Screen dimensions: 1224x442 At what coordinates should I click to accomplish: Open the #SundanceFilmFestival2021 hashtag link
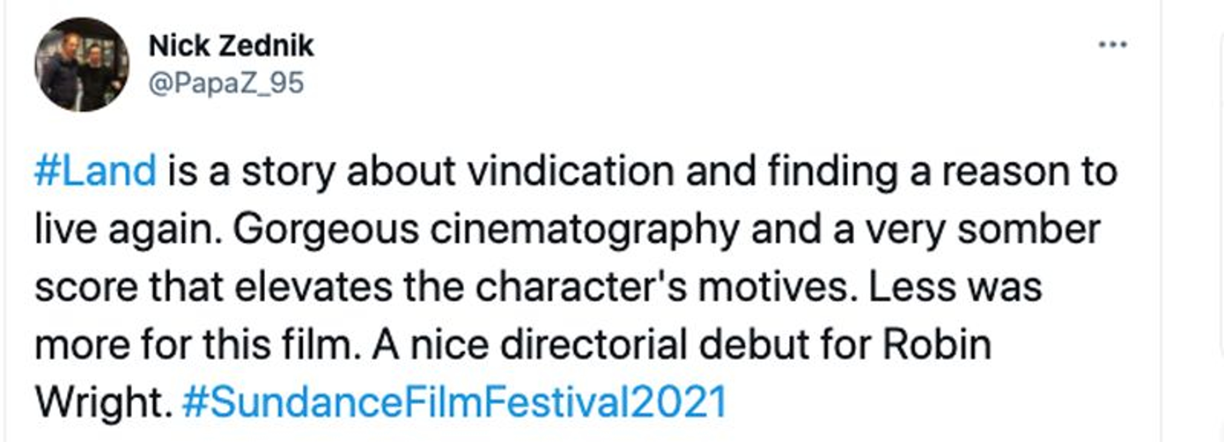[454, 402]
